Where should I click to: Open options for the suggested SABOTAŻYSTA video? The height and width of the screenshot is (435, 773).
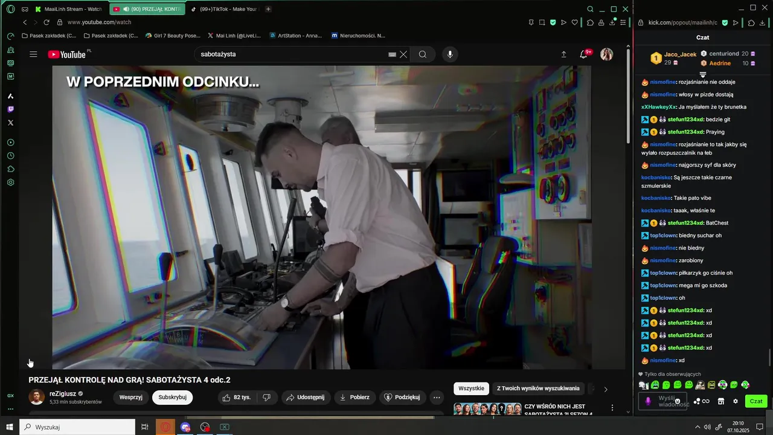612,408
